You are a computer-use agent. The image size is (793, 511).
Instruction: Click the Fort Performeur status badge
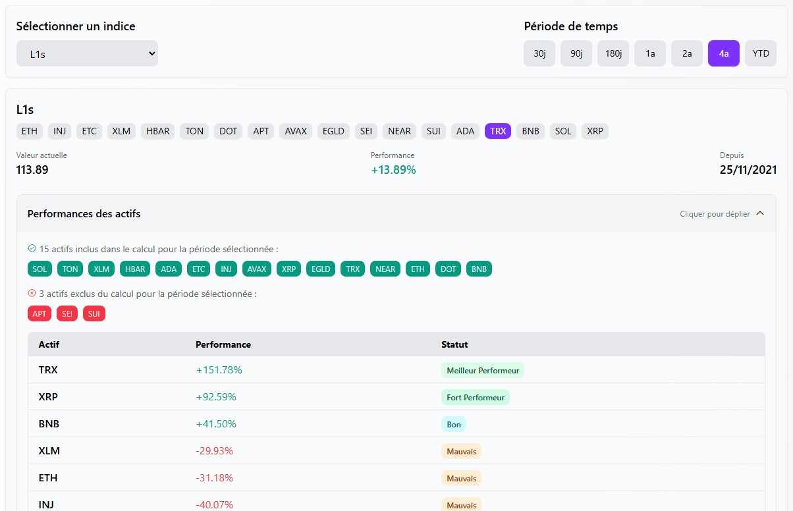click(x=476, y=397)
